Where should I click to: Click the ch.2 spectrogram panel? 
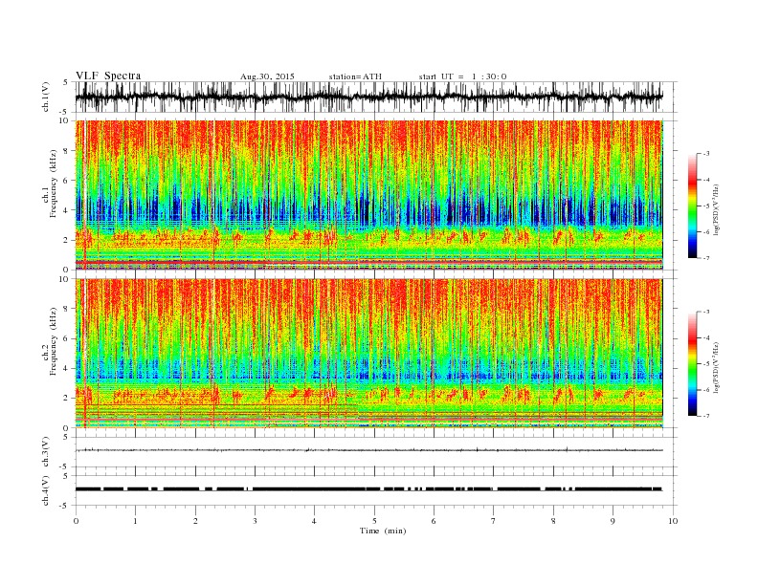368,354
